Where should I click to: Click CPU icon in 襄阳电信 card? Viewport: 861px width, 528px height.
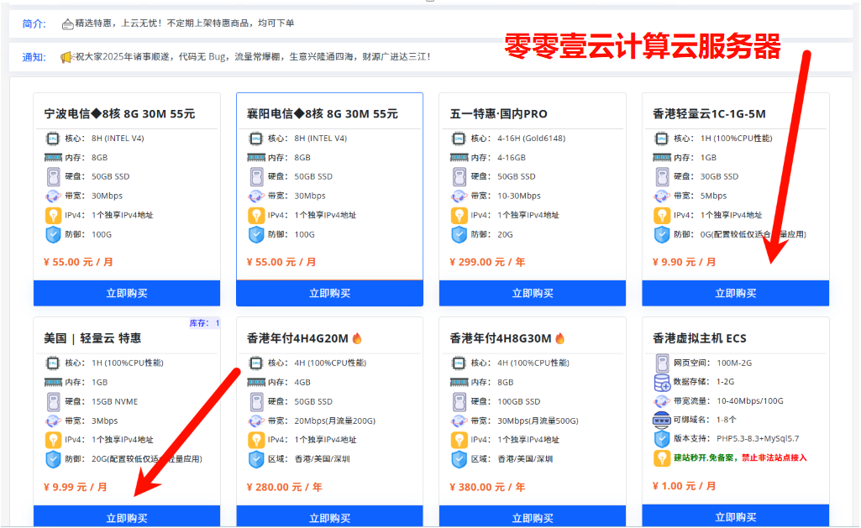[x=256, y=139]
